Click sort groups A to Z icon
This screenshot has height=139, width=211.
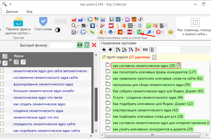point(118,50)
